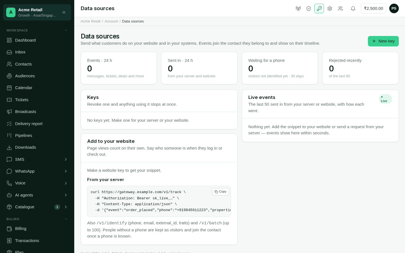405x253 pixels.
Task: Open Downloads from the sidebar
Action: tap(37, 147)
